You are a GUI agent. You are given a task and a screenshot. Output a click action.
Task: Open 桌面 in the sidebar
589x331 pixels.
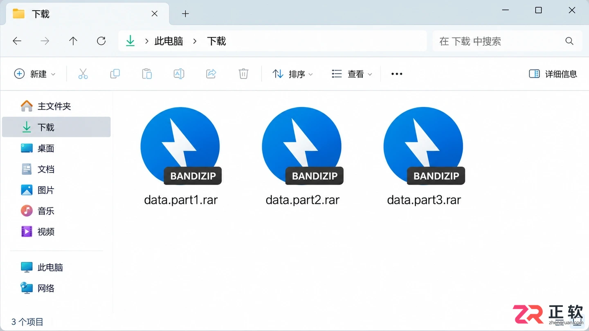point(56,148)
